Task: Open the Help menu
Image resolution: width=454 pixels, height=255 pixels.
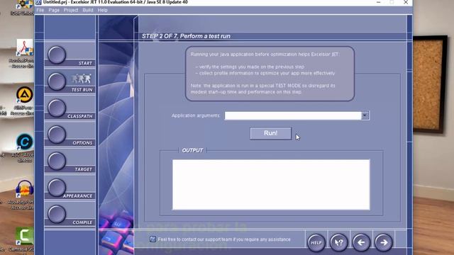Action: point(102,10)
